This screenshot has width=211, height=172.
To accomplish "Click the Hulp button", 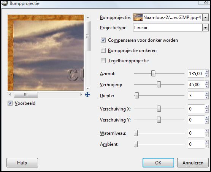I will coord(22,163).
